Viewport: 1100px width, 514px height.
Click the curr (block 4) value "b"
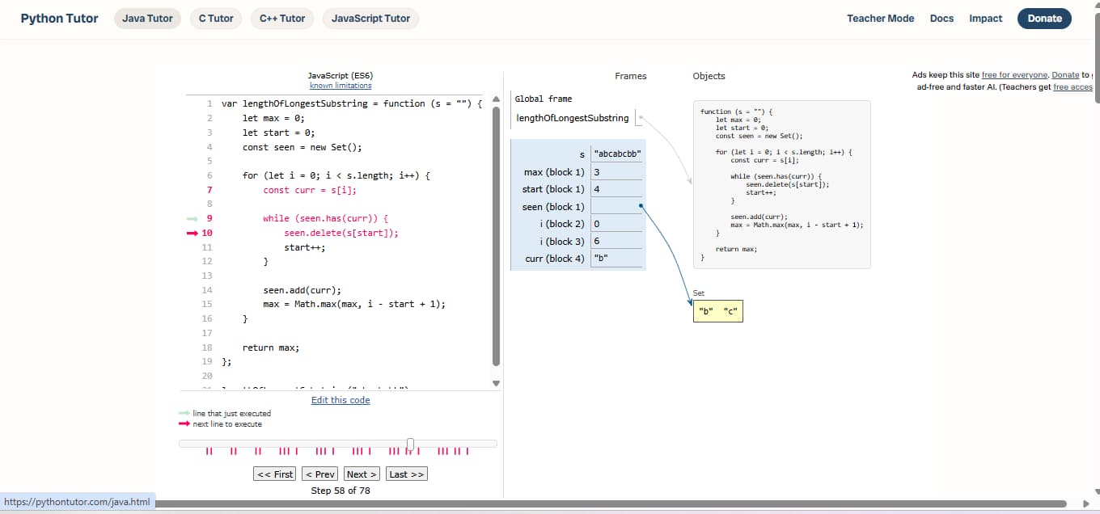coord(601,259)
